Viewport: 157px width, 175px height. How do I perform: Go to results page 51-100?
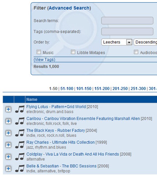point(67,89)
